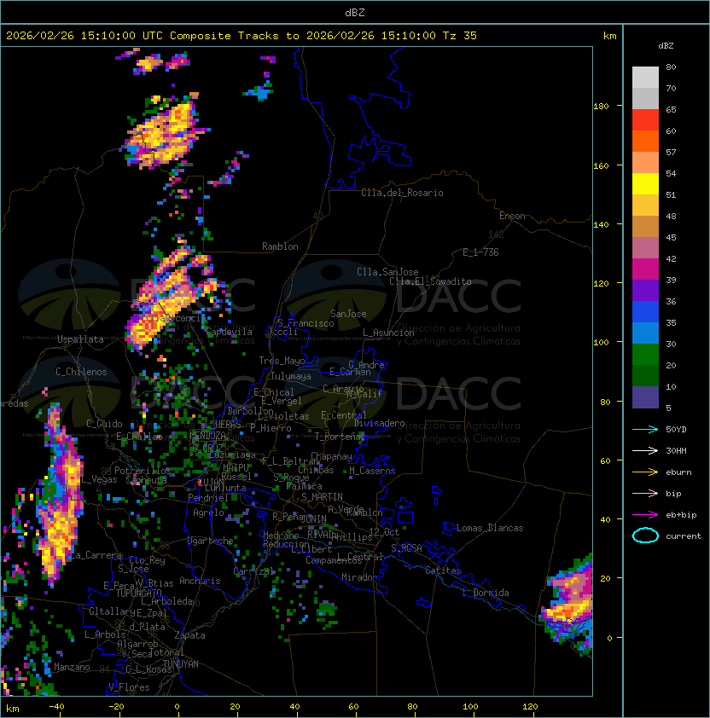Select the Anchoris map label
710x718 pixels.
(x=200, y=581)
